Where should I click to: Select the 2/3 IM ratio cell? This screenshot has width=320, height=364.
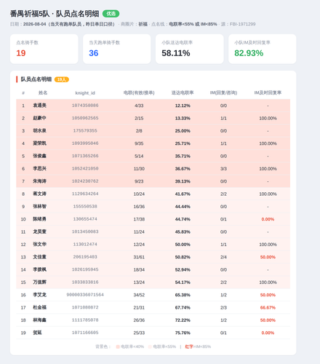click(x=223, y=307)
